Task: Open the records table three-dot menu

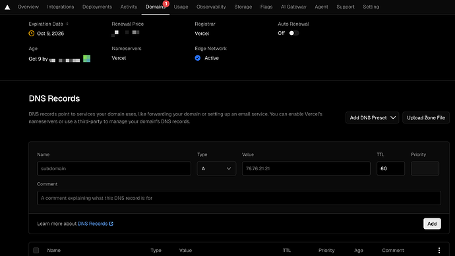Action: (x=439, y=250)
